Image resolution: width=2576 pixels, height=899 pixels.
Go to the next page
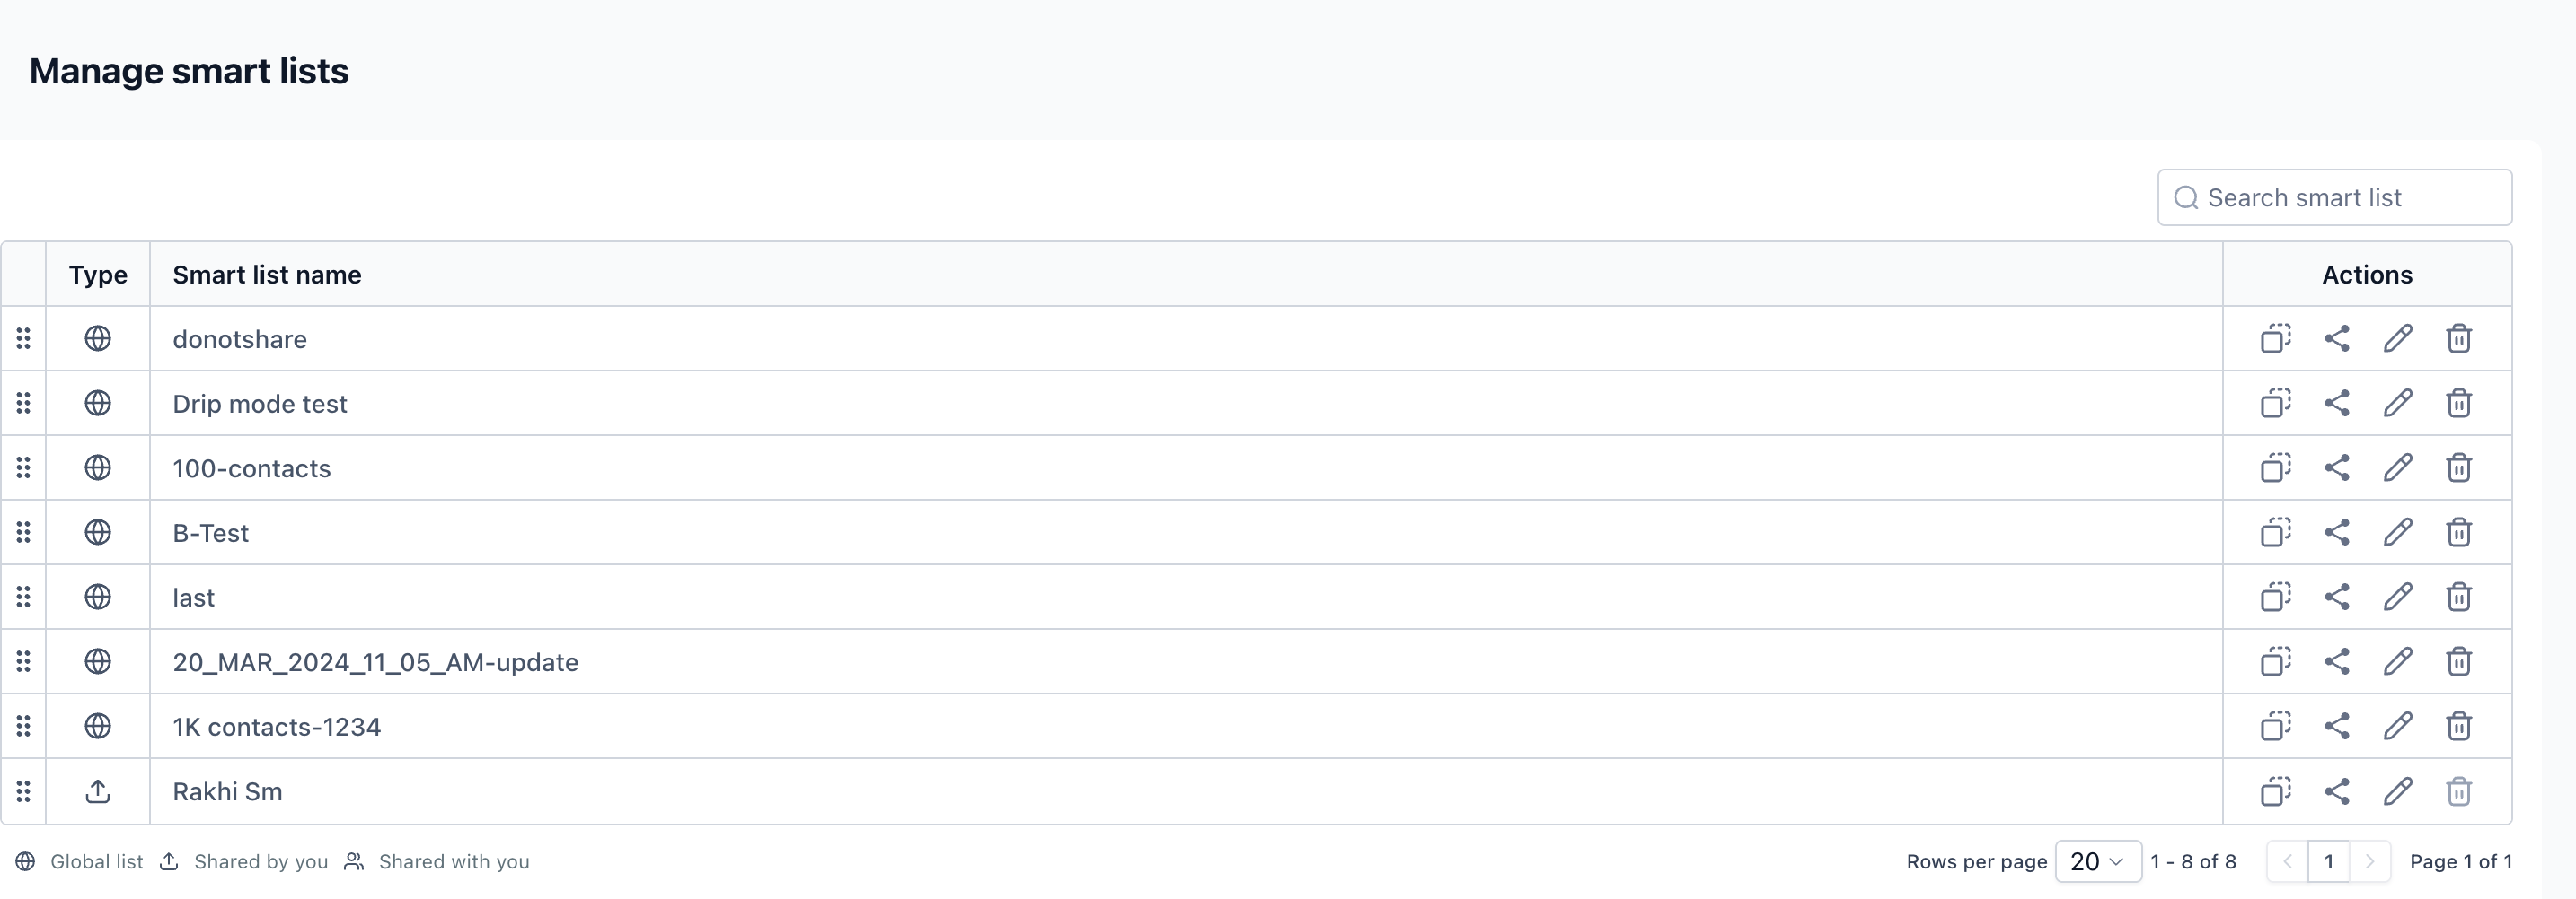point(2369,861)
